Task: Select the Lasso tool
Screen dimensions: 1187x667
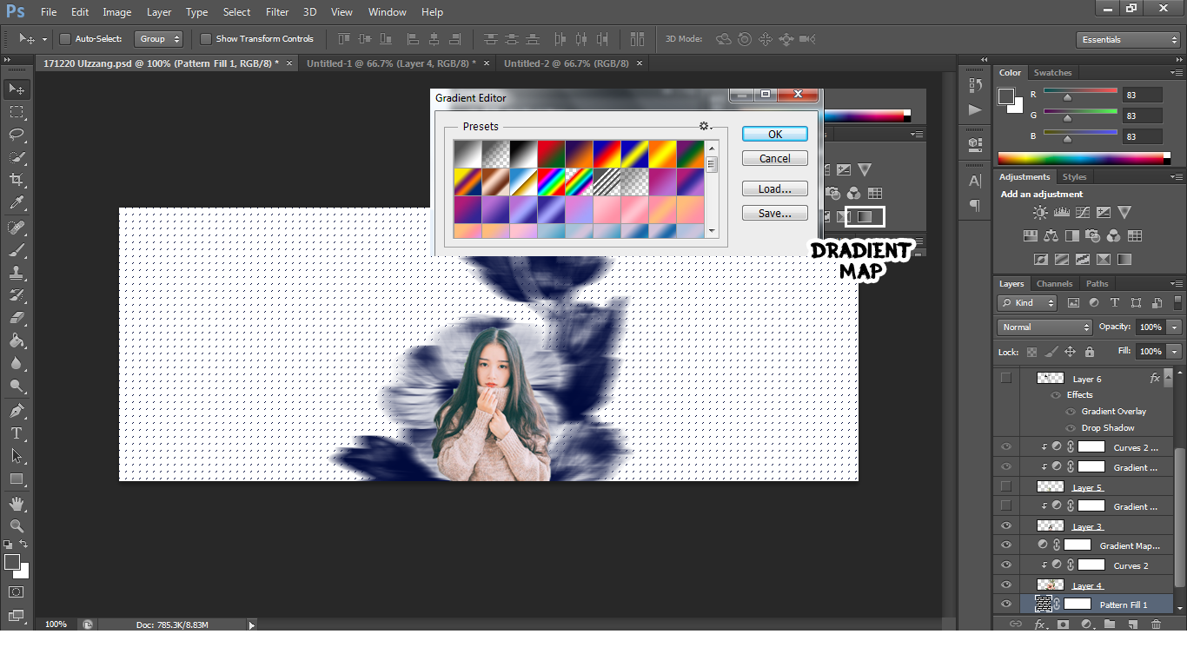Action: click(x=17, y=134)
